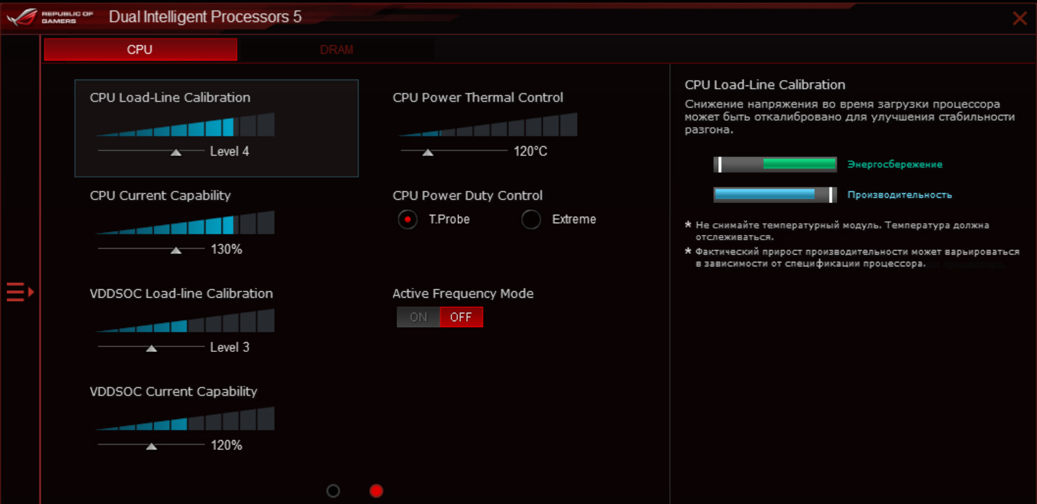This screenshot has height=504, width=1037.
Task: Adjust CPU Load-Line Calibration slider handle
Action: pos(176,152)
